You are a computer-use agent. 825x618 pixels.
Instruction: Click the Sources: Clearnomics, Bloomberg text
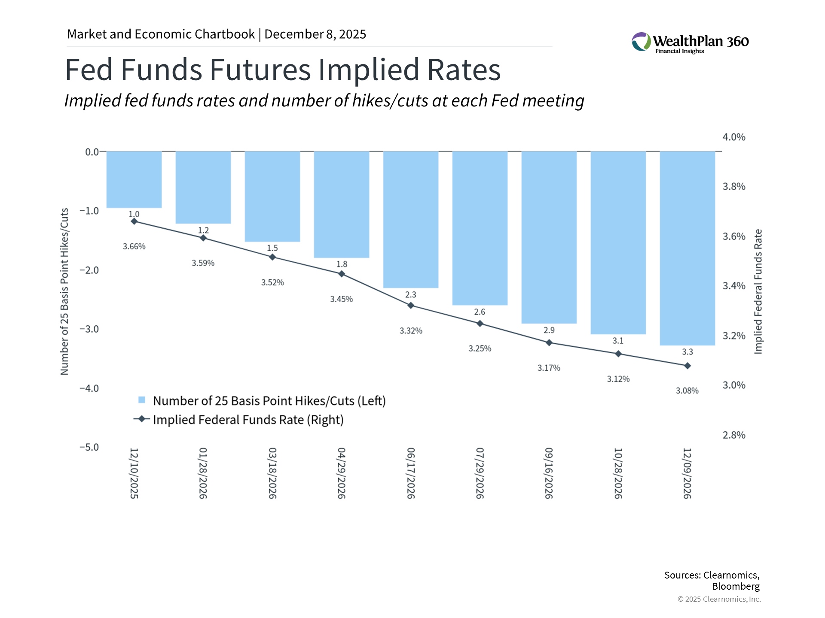point(712,581)
